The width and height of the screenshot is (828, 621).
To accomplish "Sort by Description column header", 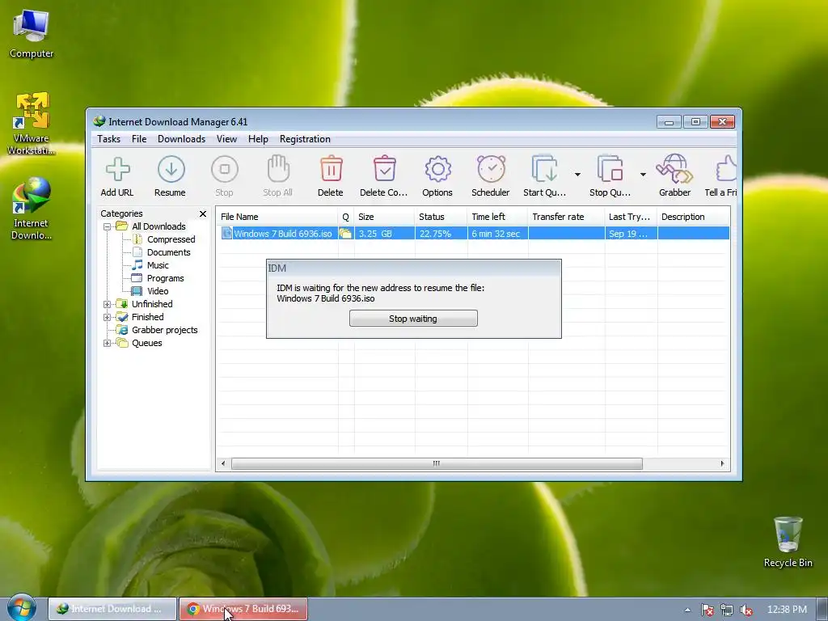I will (x=693, y=217).
